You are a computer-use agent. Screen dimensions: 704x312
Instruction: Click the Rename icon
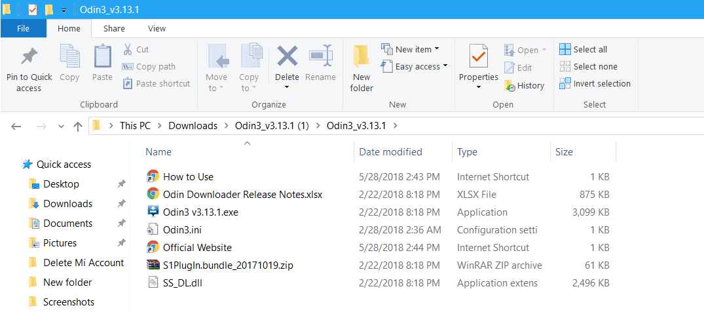[x=321, y=56]
